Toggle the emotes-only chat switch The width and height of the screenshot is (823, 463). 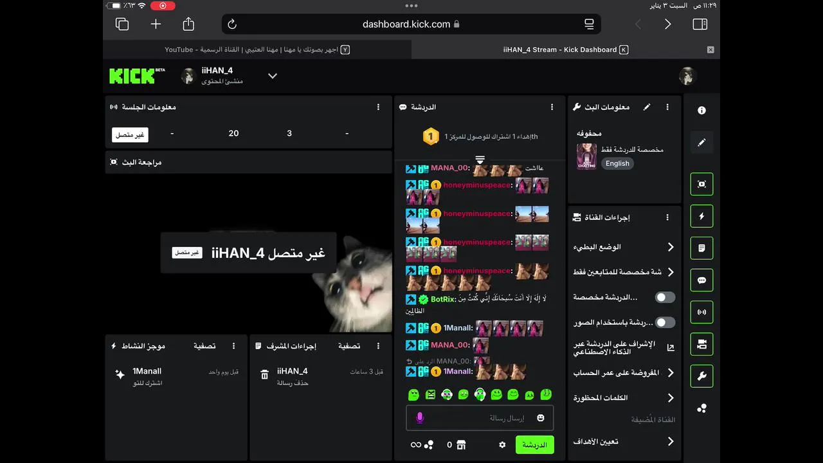[x=665, y=322]
